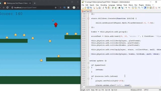The image size is (161, 91).
Task: Open the Encoding menu
Action: click(104, 5)
